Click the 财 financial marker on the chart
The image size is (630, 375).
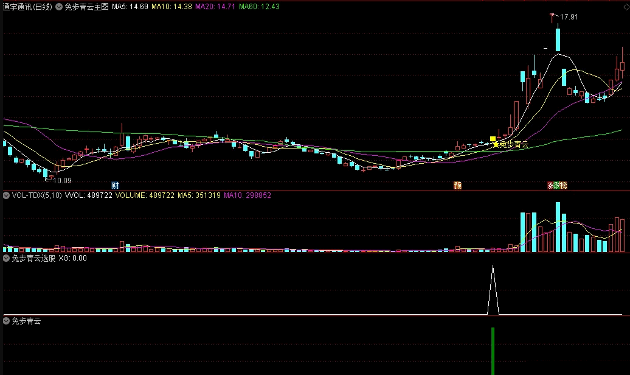coord(116,186)
